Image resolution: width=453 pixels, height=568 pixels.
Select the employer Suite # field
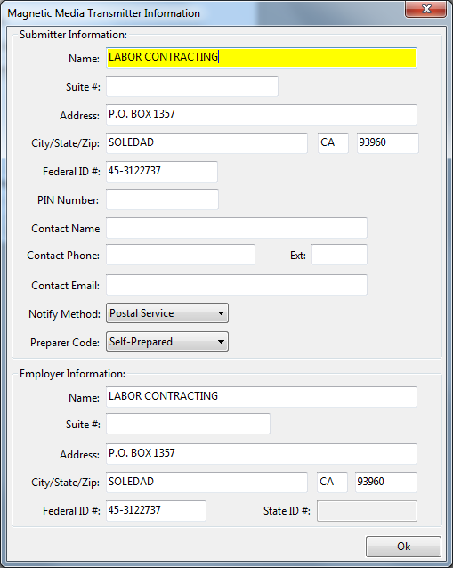coord(188,424)
